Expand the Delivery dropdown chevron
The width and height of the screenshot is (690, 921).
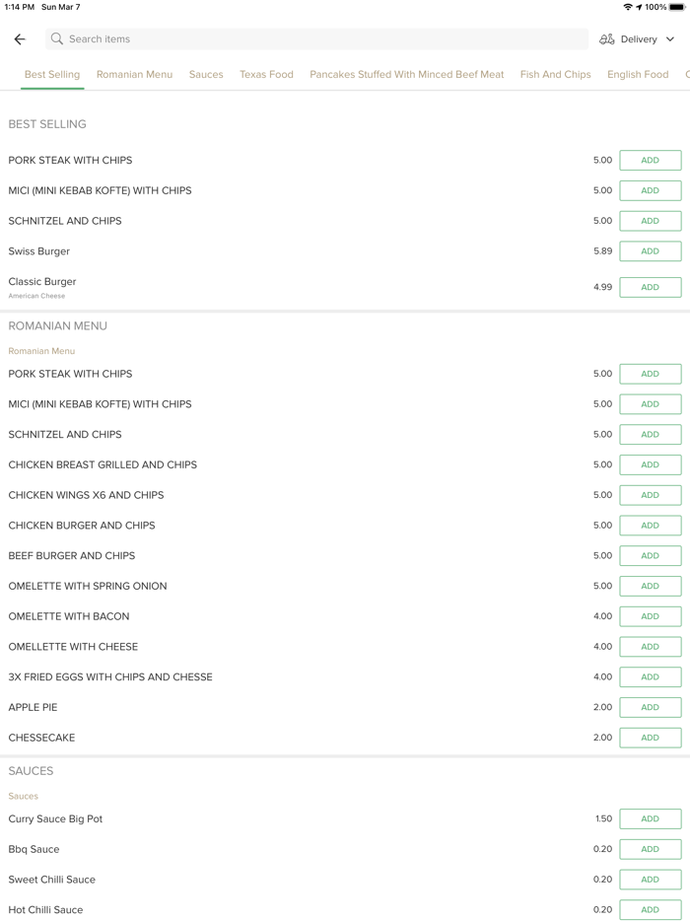670,39
